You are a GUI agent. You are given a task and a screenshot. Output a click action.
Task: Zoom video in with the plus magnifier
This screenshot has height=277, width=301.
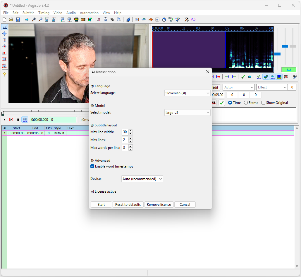click(x=34, y=20)
